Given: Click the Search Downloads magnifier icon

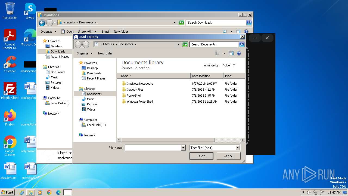Looking at the screenshot, I should coord(249,23).
